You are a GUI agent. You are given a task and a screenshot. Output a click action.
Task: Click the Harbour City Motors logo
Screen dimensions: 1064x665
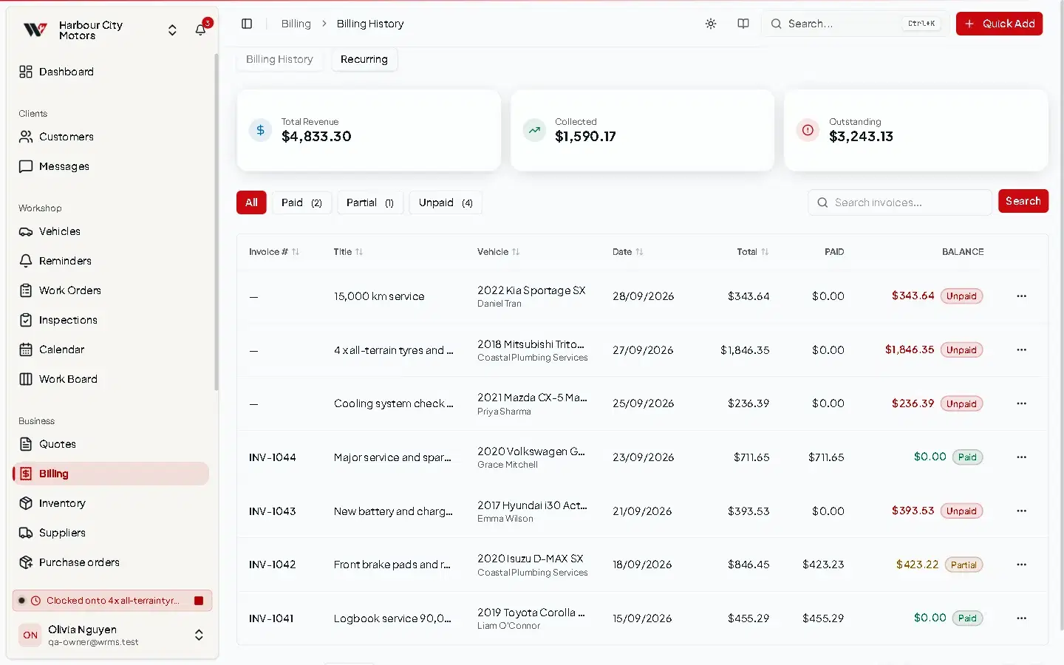click(x=35, y=30)
